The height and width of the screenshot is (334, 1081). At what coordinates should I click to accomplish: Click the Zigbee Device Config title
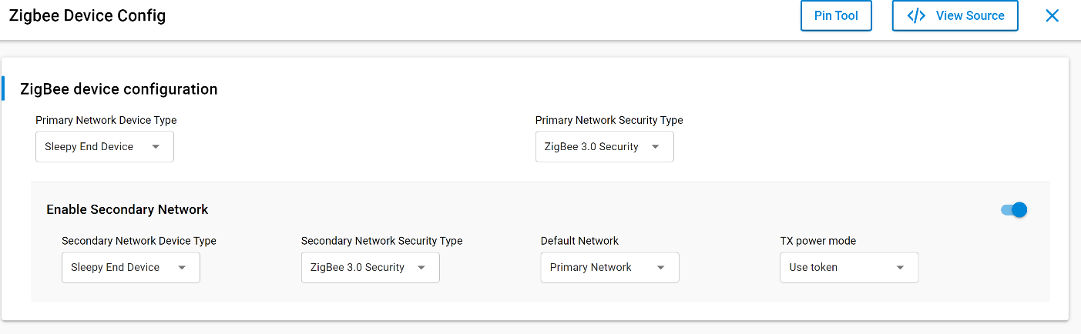[x=87, y=15]
